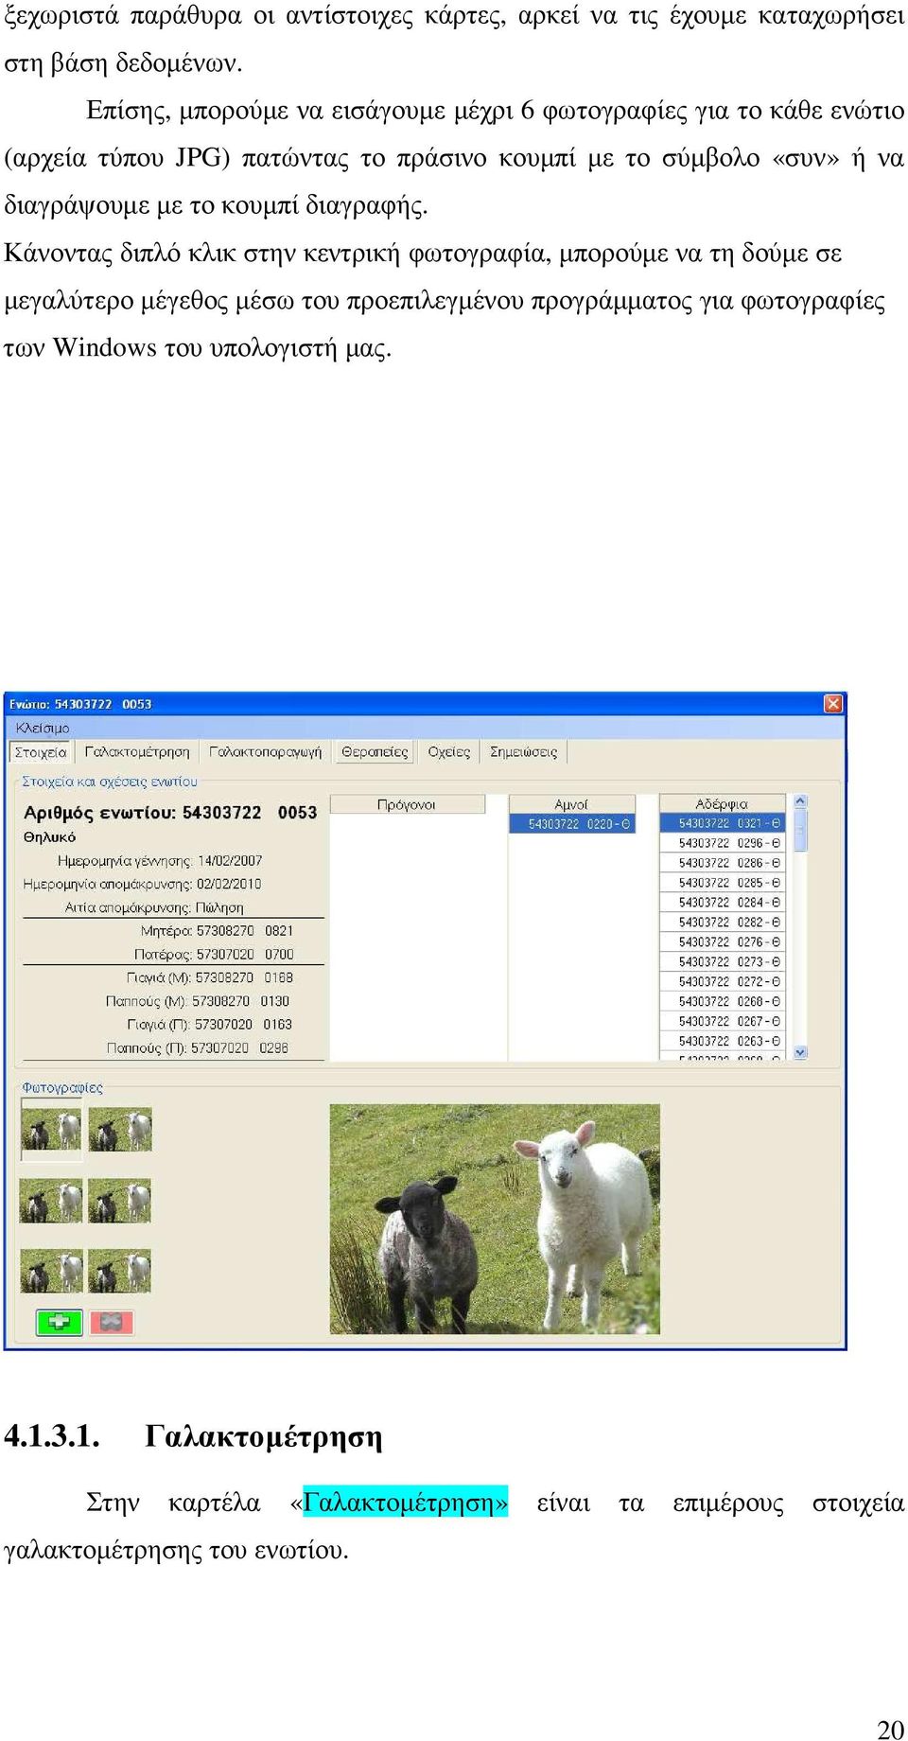This screenshot has height=1741, width=908.
Task: Select sibling 54303722 0286-Θ
Action: tap(724, 863)
